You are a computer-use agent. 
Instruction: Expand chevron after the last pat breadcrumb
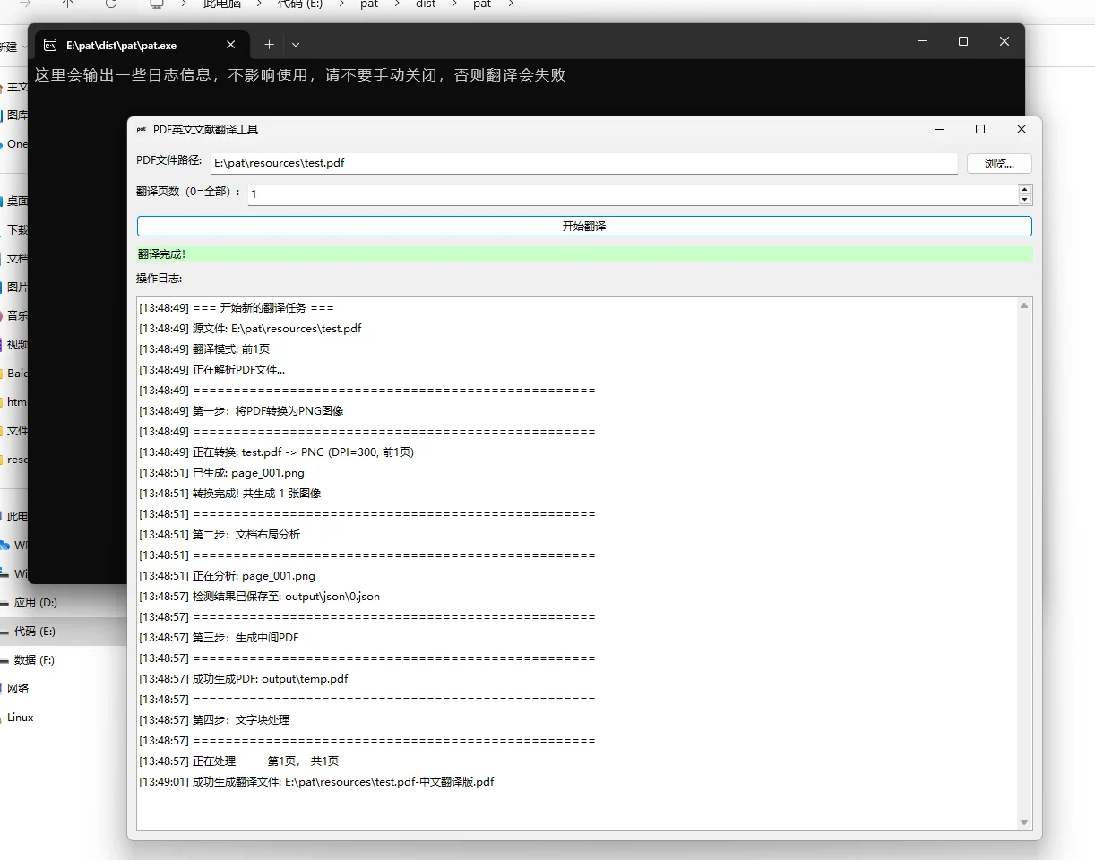coord(511,4)
